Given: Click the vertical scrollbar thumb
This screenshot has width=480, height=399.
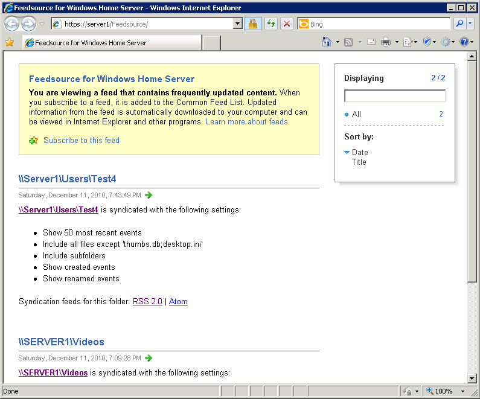Looking at the screenshot, I should coord(472,171).
